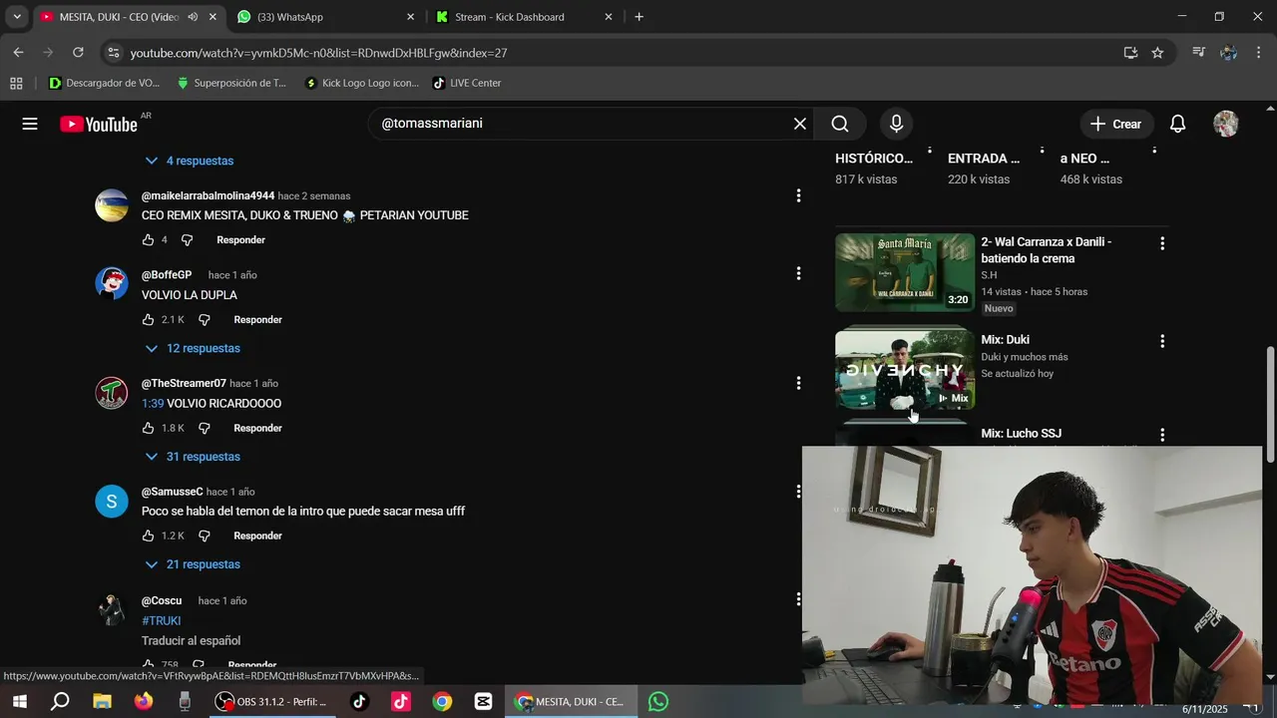Go to the YouTube home logo
This screenshot has height=718, width=1277.
coord(99,124)
